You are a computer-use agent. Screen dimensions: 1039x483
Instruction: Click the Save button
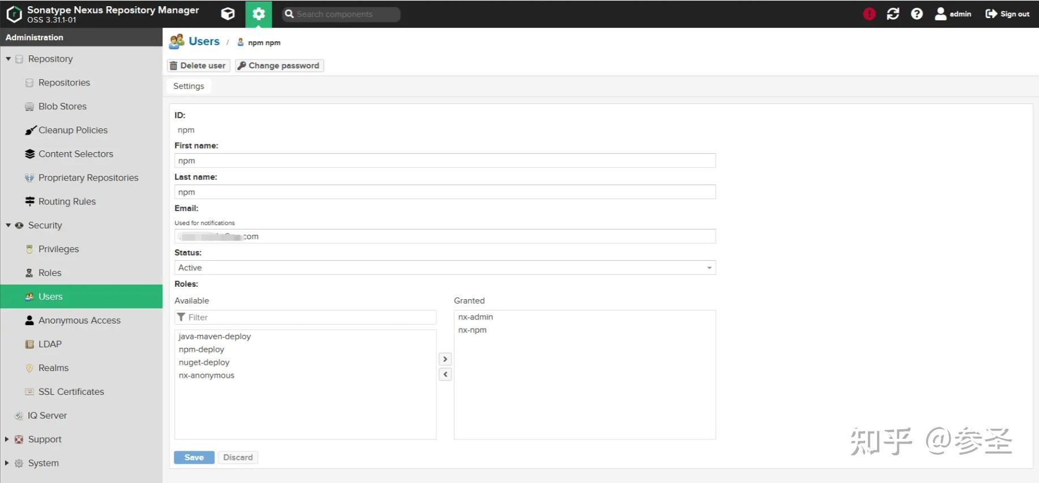pyautogui.click(x=194, y=458)
